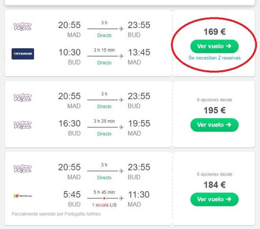Click the '1 escala LIS' stopover label
This screenshot has height=229, width=260.
click(104, 205)
